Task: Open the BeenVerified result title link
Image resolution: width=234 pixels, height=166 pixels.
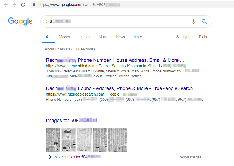Action: 115,60
